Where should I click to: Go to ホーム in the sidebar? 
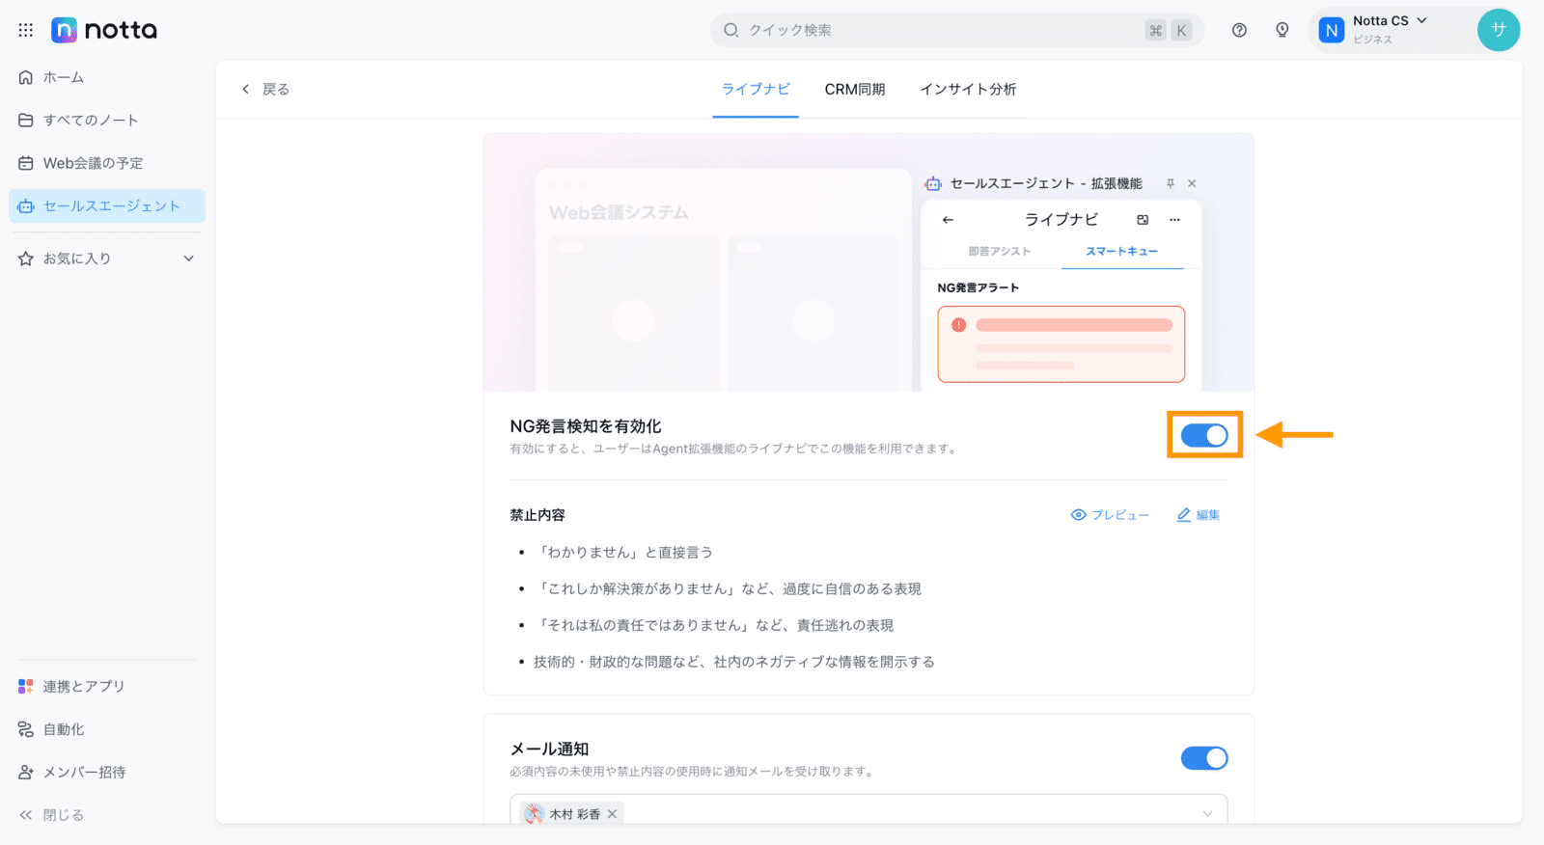pyautogui.click(x=107, y=77)
